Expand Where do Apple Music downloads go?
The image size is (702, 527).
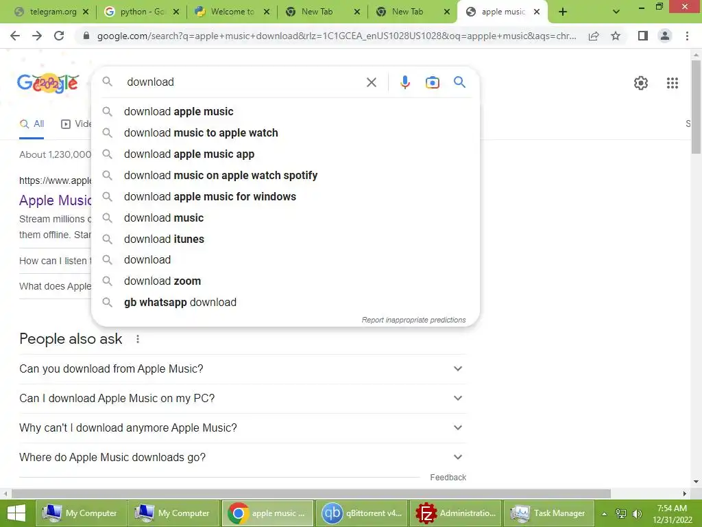click(x=242, y=458)
